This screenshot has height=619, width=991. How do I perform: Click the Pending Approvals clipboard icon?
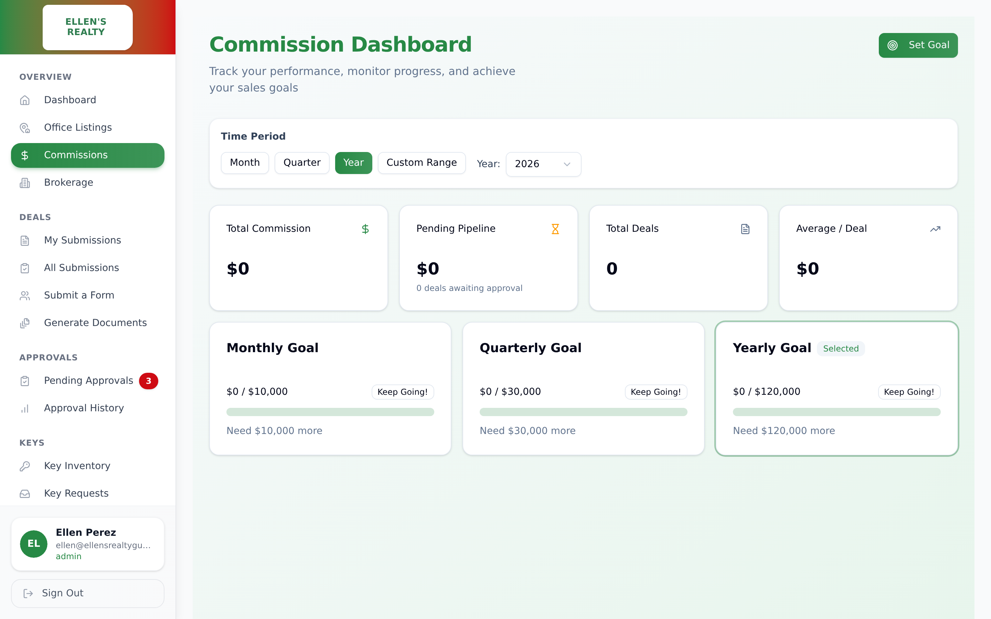25,381
